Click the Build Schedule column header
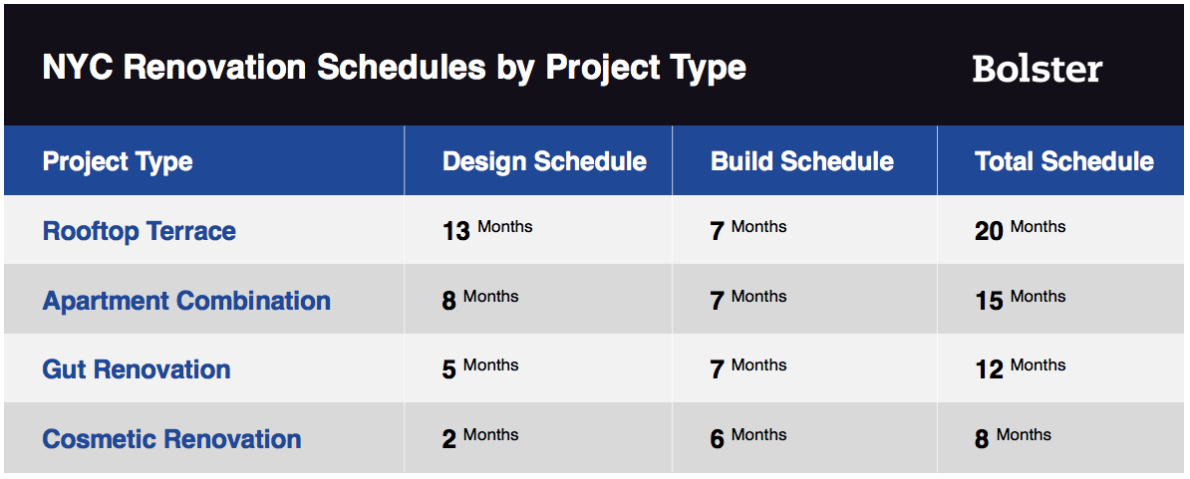This screenshot has height=479, width=1190. click(804, 160)
